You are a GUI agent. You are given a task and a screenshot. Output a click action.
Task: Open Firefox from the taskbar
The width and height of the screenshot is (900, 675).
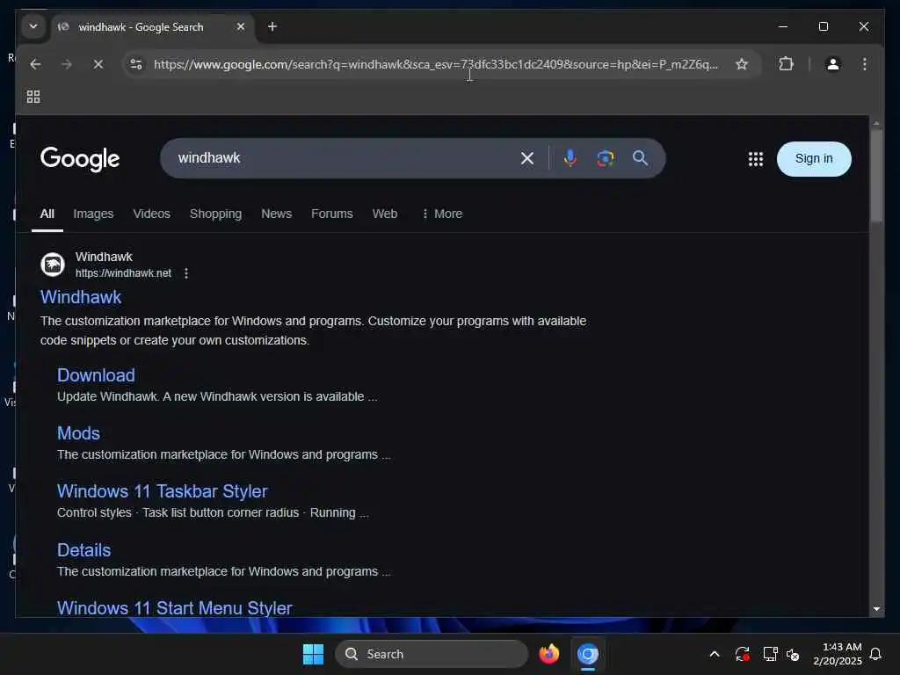pos(548,654)
